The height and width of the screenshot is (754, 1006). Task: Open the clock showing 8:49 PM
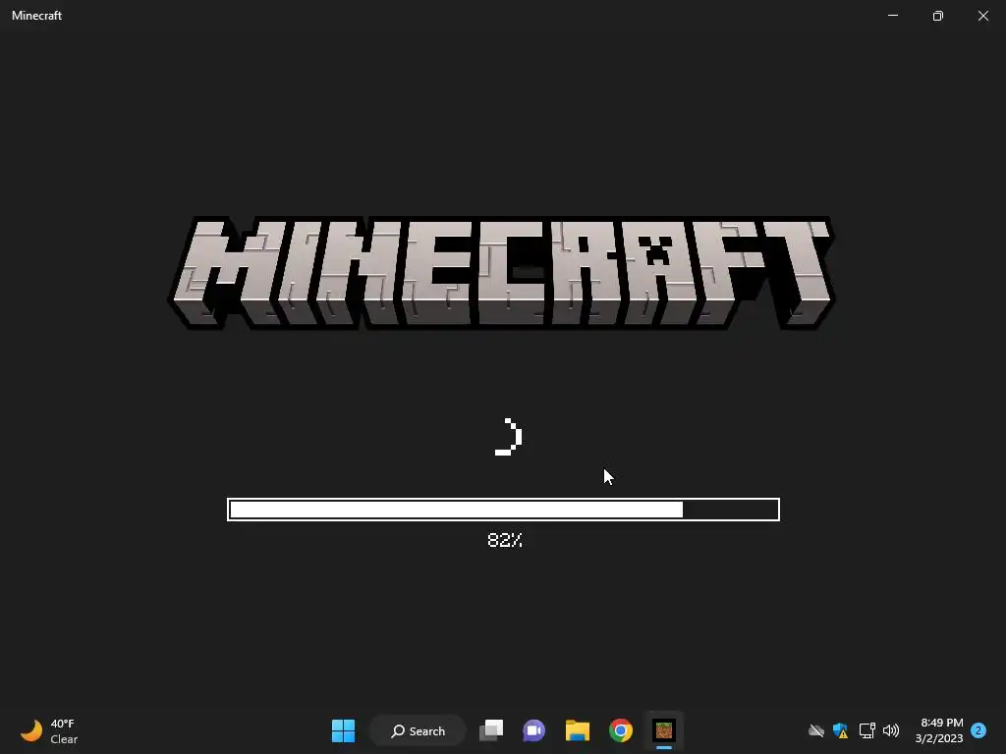(x=939, y=730)
